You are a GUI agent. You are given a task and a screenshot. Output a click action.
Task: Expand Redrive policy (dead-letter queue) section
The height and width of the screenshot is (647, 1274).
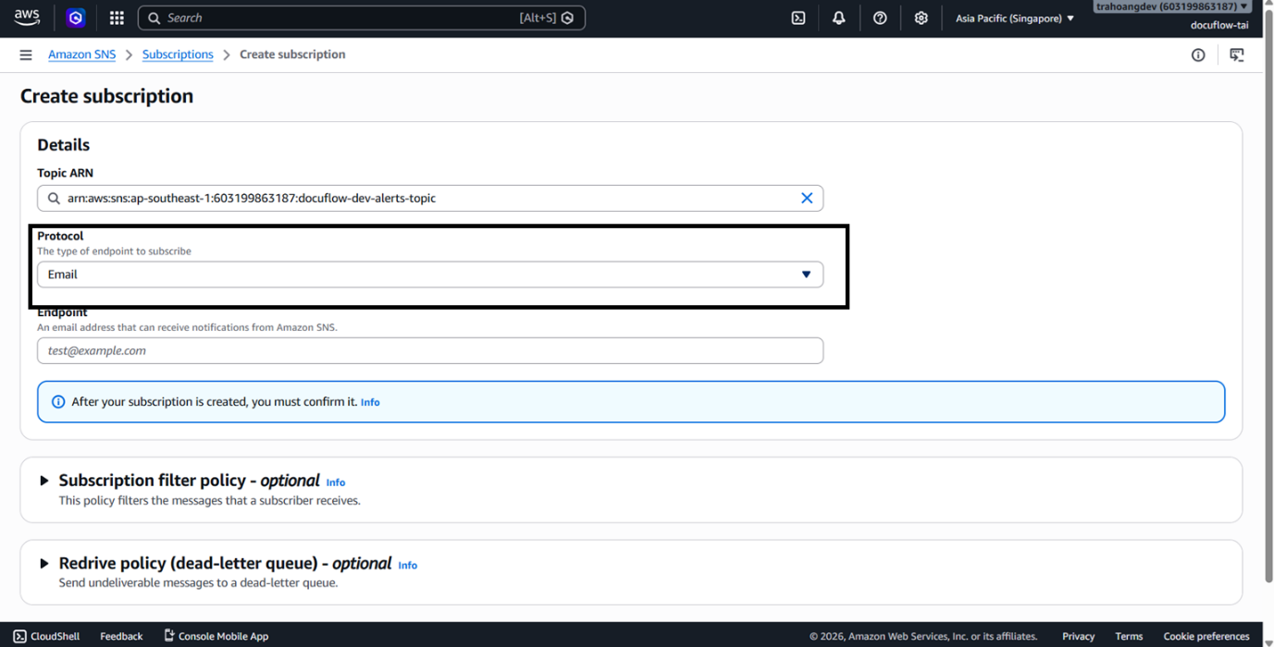[x=43, y=563]
